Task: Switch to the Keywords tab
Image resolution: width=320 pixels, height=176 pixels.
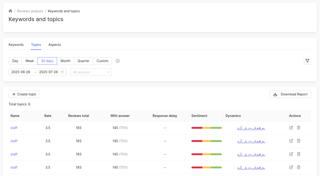Action: [16, 45]
